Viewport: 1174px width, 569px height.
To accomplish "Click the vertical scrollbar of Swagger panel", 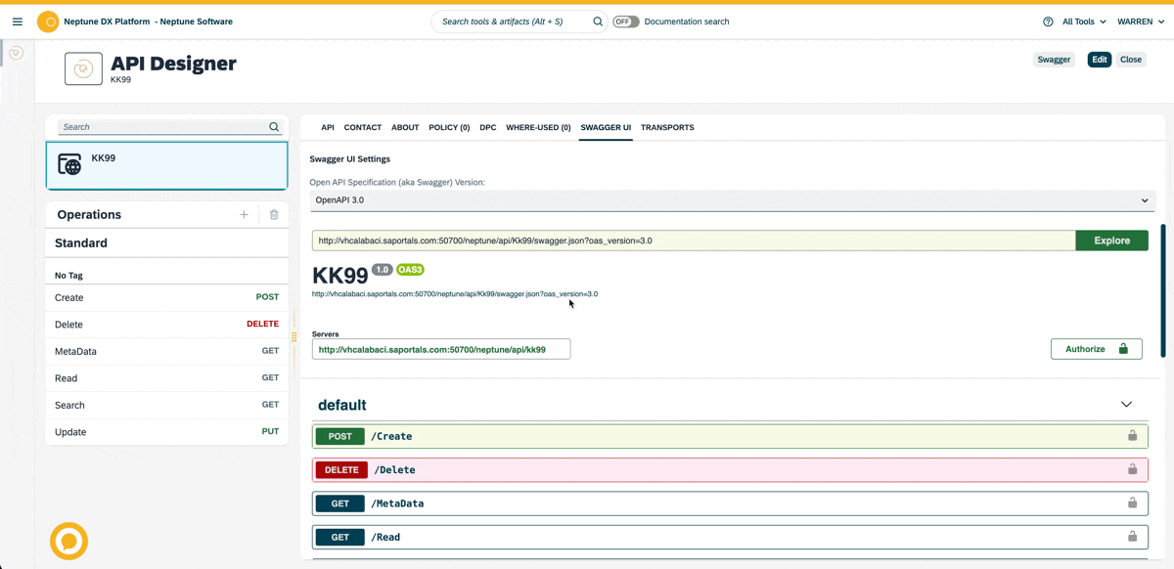I will [x=1163, y=291].
